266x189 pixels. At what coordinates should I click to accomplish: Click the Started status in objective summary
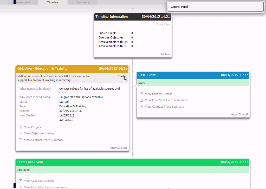pyautogui.click(x=122, y=76)
